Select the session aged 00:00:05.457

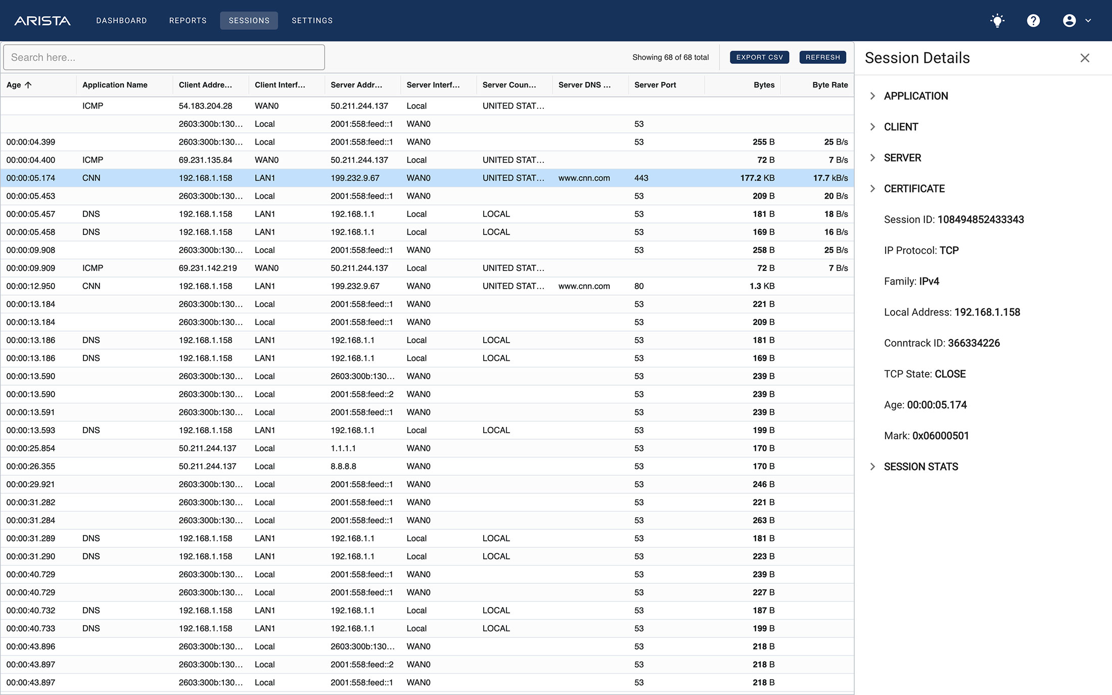coord(427,214)
